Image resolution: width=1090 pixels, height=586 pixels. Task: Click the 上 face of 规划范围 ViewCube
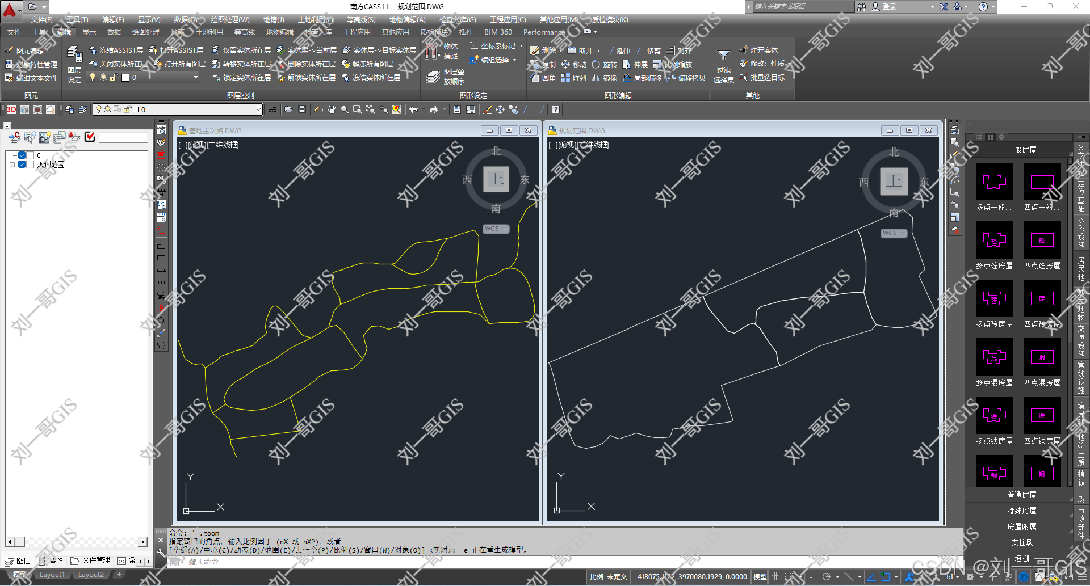[x=894, y=182]
